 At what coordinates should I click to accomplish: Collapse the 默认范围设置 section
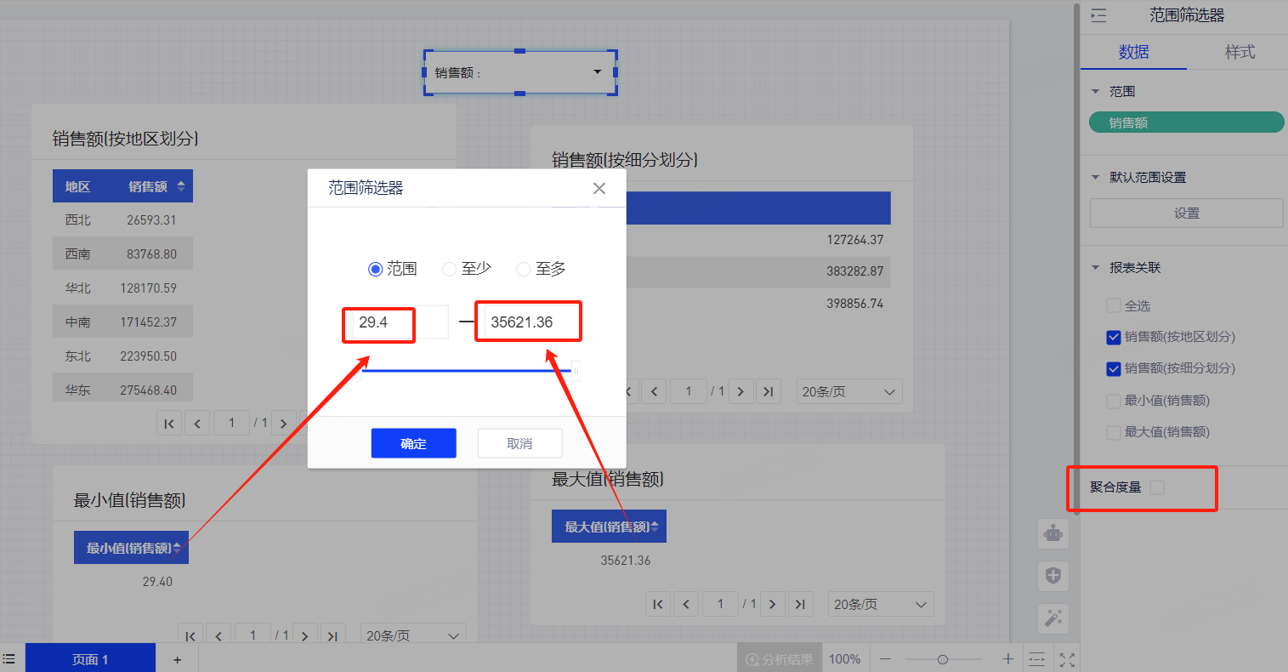click(1095, 178)
